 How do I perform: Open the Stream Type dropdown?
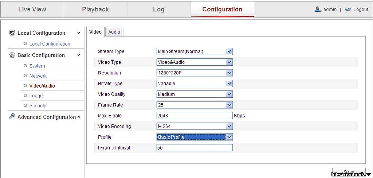[195, 51]
